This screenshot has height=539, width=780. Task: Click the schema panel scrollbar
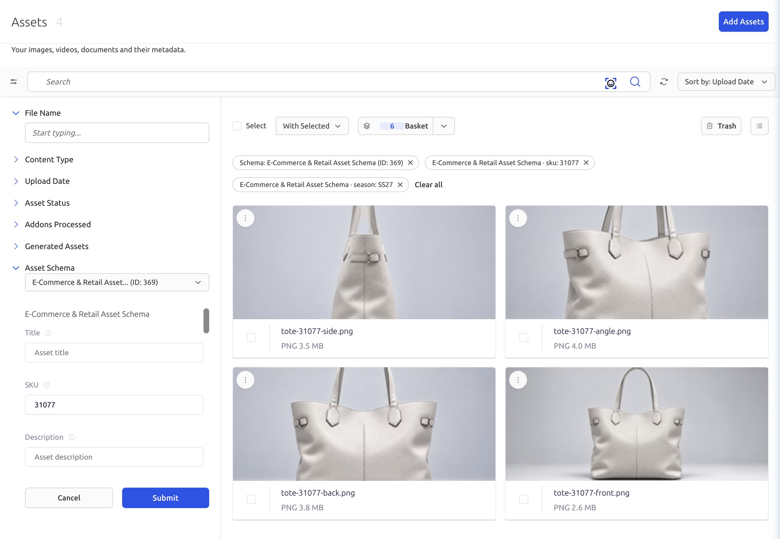(206, 321)
